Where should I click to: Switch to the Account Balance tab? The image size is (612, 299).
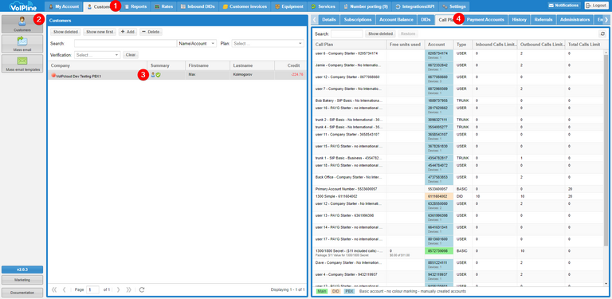pos(397,19)
